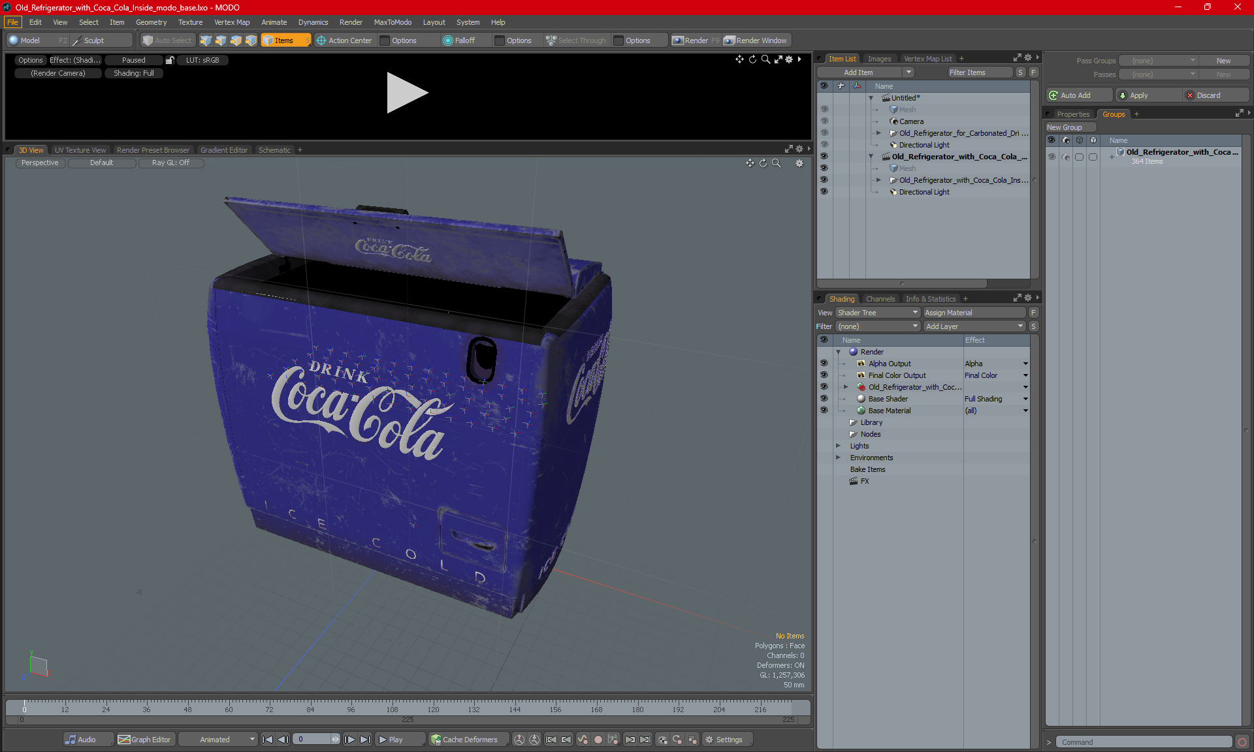Switch to UV Texture View tab
This screenshot has width=1254, height=752.
[80, 150]
